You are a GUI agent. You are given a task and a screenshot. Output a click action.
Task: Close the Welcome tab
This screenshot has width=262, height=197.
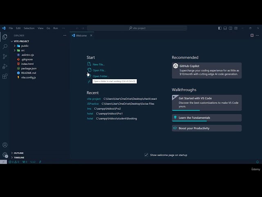91,35
